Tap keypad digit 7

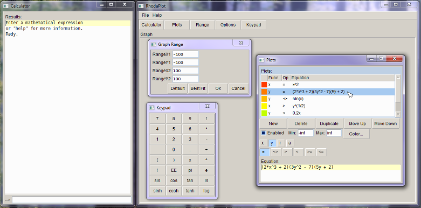[157, 119]
